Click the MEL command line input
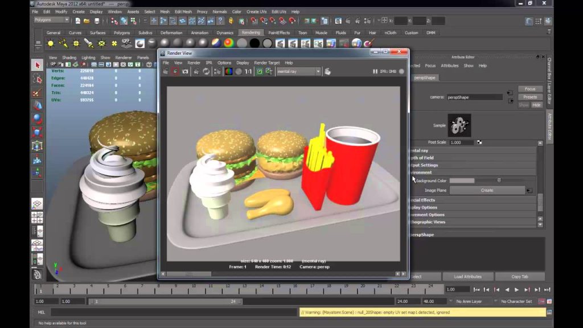This screenshot has height=328, width=583. coord(174,313)
